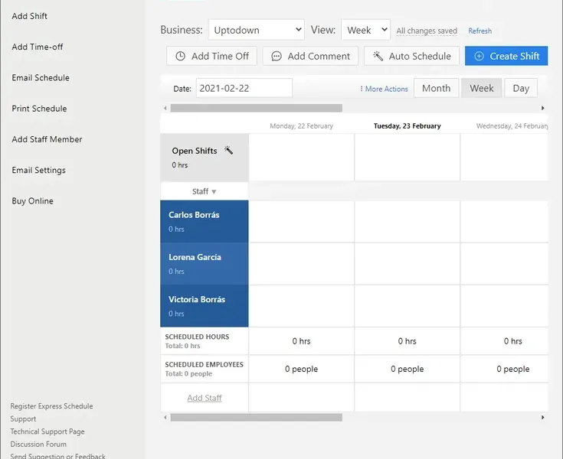Screen dimensions: 563x459
Task: Open the View dropdown set to Week
Action: tap(365, 30)
